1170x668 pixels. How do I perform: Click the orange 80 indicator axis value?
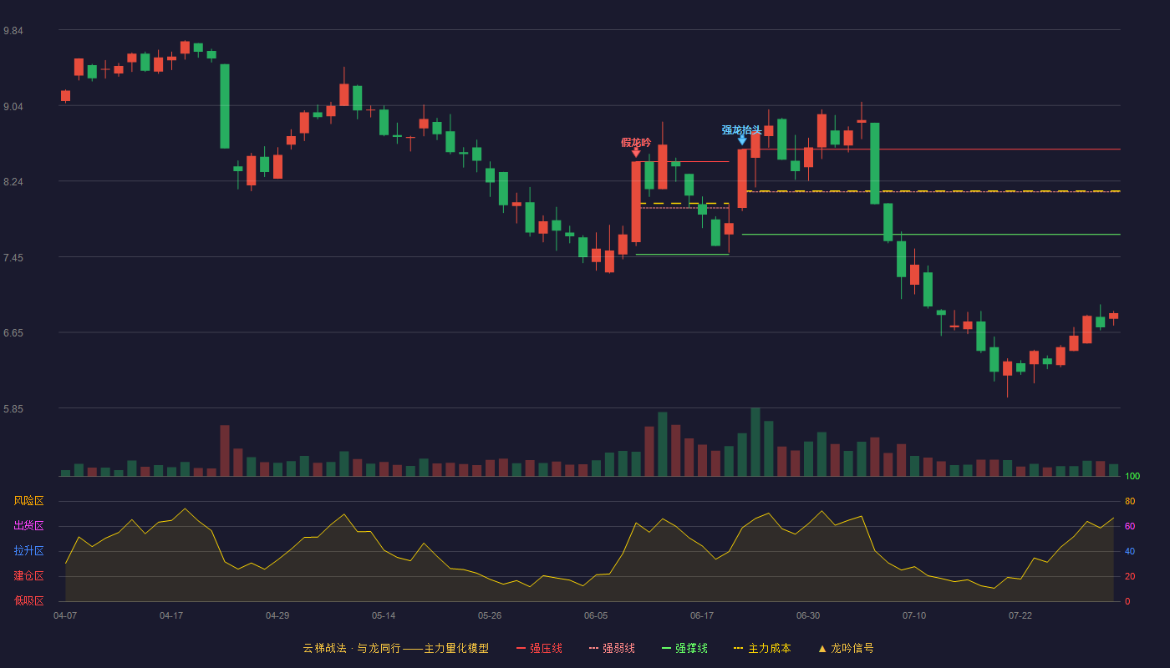click(1130, 501)
